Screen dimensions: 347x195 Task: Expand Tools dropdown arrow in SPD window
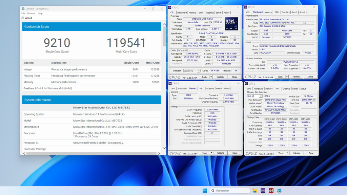click(x=288, y=153)
